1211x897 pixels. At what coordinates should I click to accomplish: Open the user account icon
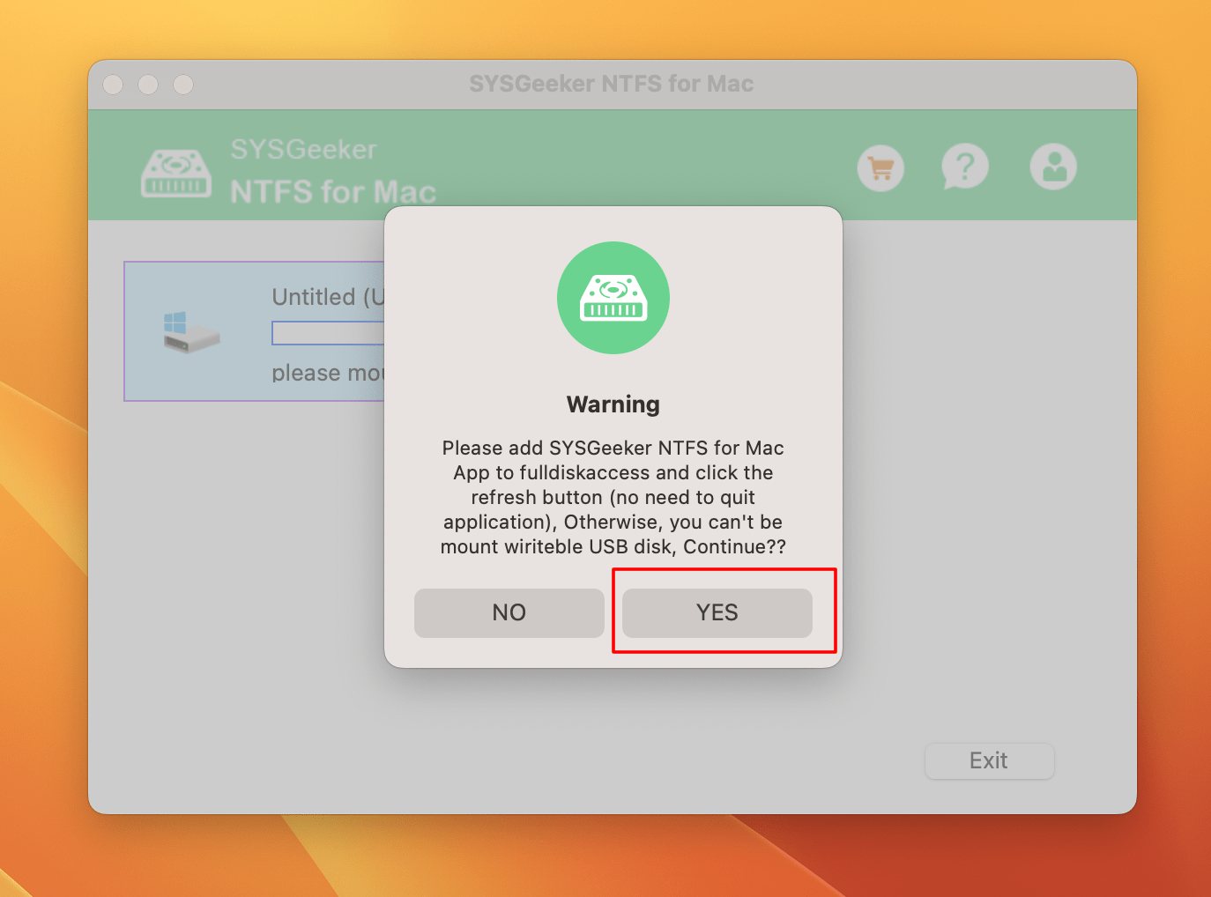1053,167
